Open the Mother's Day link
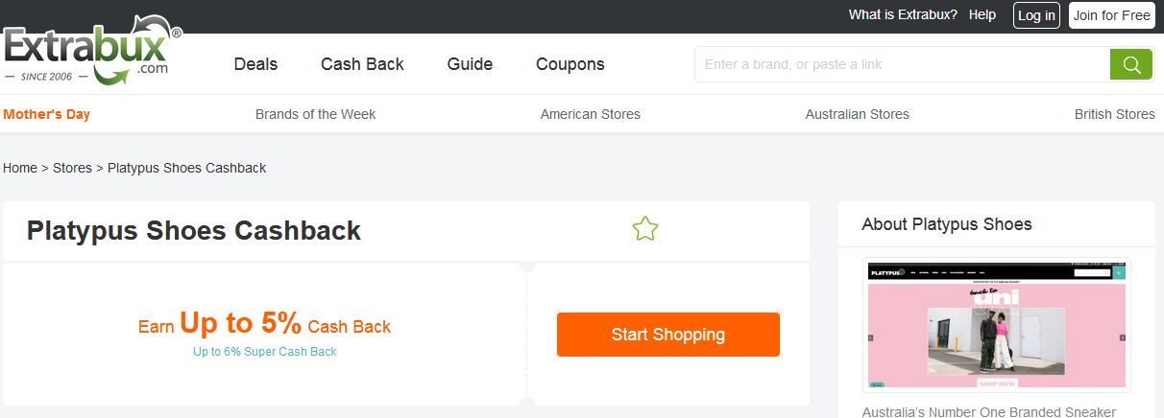 pyautogui.click(x=46, y=114)
